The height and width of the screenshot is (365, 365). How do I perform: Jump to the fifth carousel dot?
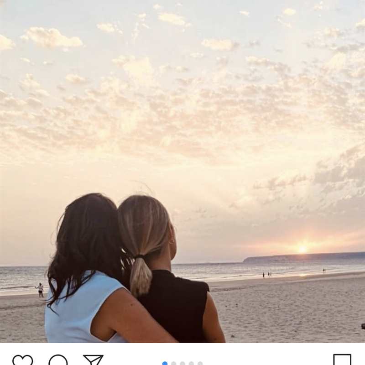pyautogui.click(x=200, y=363)
